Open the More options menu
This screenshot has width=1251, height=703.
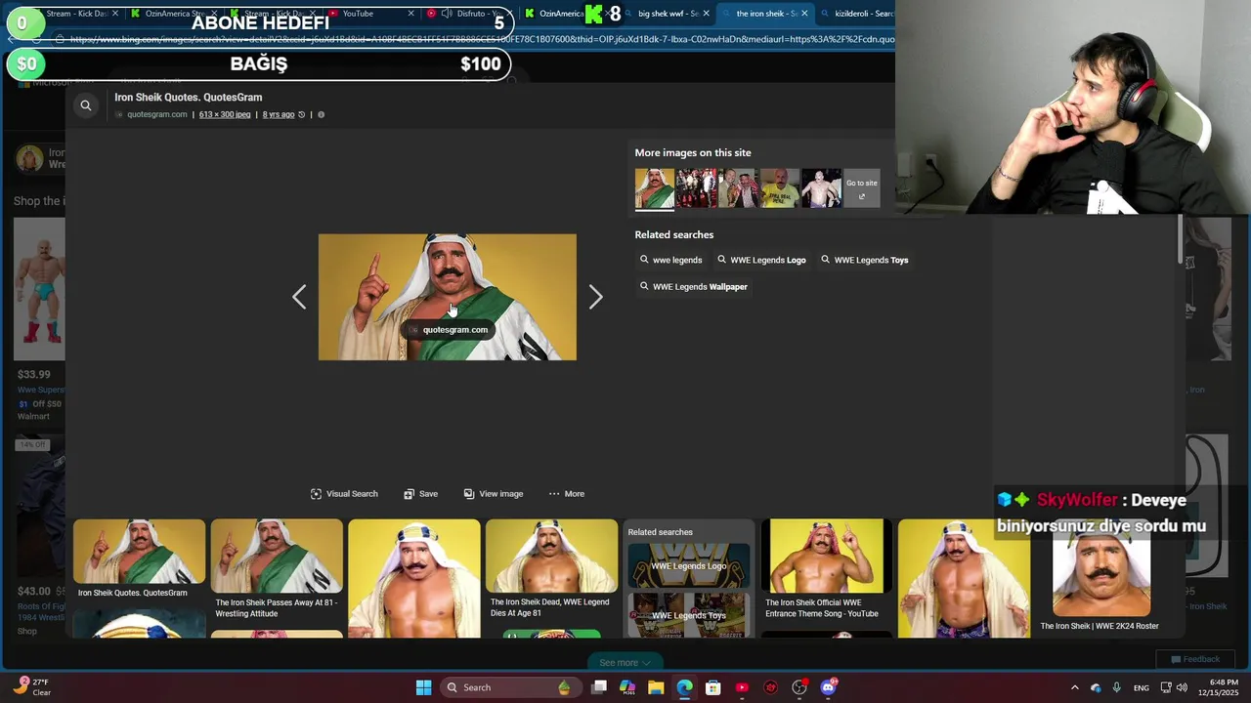point(567,494)
